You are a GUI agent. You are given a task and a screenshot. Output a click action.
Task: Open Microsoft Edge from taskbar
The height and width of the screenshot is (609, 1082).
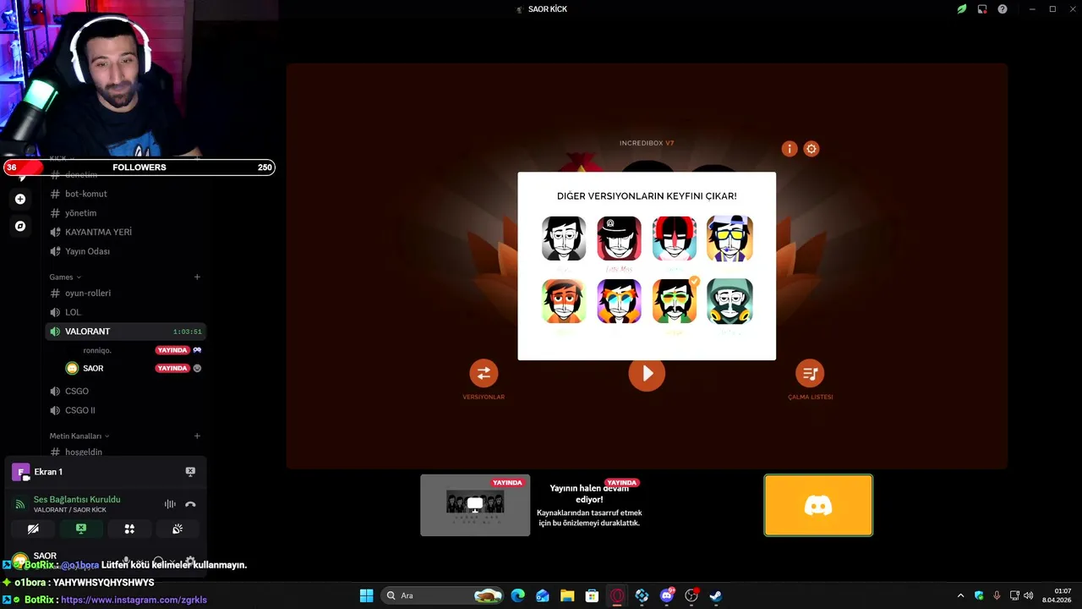(x=518, y=595)
